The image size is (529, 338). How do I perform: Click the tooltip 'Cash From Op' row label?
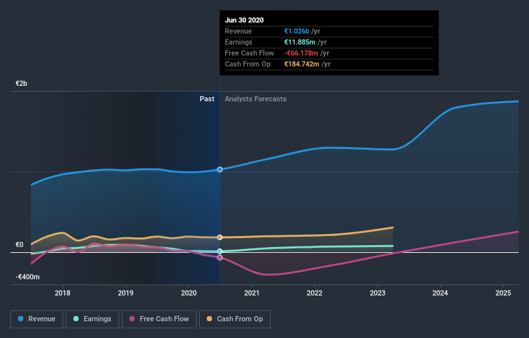(x=247, y=64)
